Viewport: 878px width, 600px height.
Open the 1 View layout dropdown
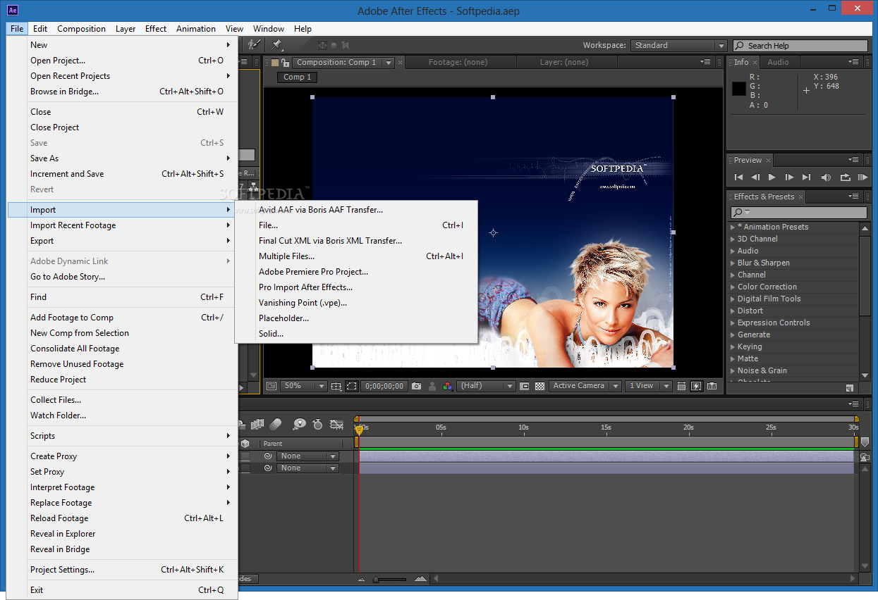pos(650,386)
